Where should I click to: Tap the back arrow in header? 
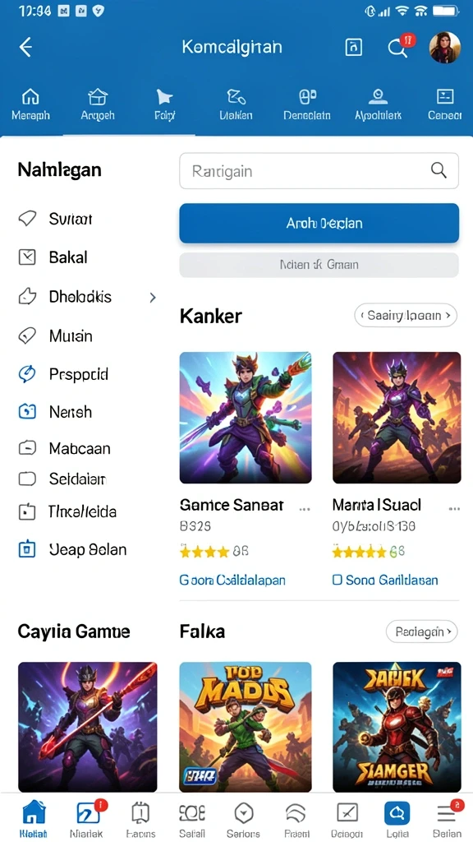25,47
